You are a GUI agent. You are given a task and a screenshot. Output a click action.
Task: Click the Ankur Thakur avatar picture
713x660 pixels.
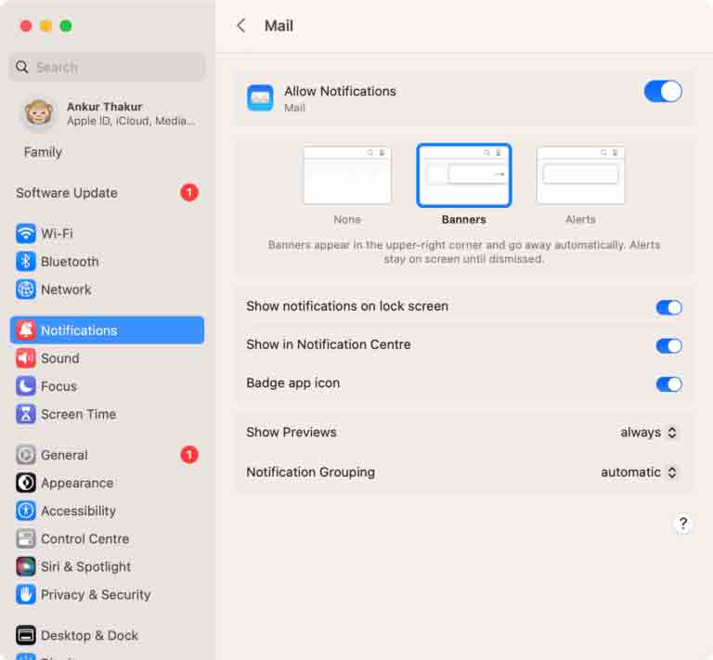pyautogui.click(x=39, y=112)
